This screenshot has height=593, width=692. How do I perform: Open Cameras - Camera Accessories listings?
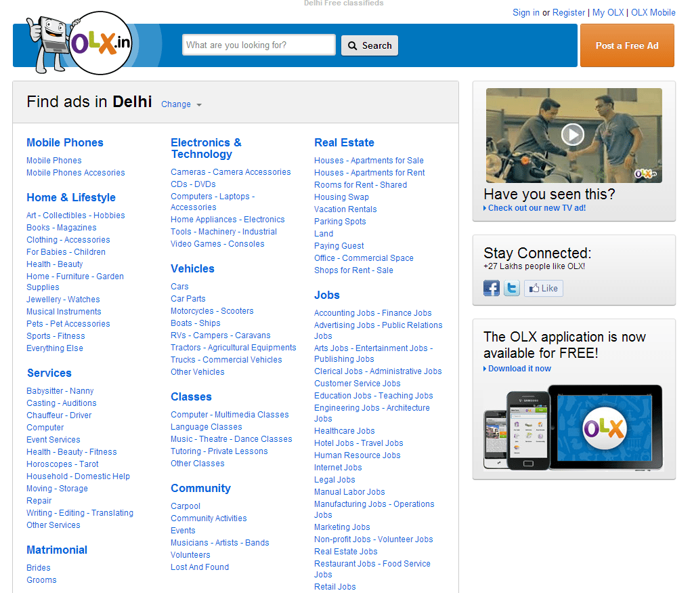(x=231, y=172)
